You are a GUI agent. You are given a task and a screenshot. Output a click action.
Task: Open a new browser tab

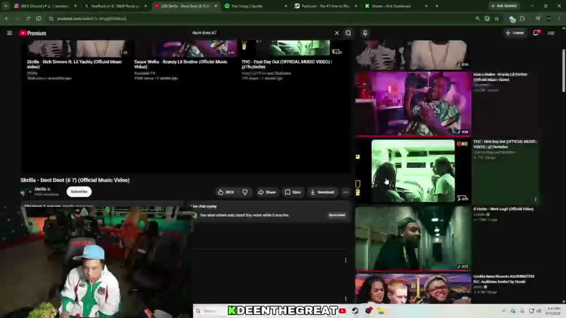click(x=437, y=6)
